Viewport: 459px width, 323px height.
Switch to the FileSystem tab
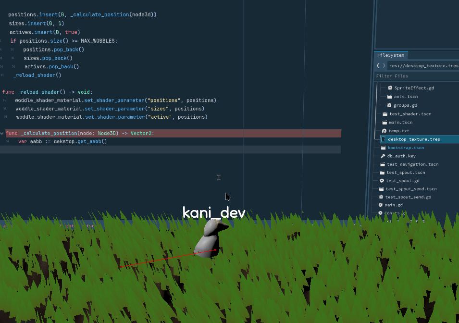coord(390,55)
